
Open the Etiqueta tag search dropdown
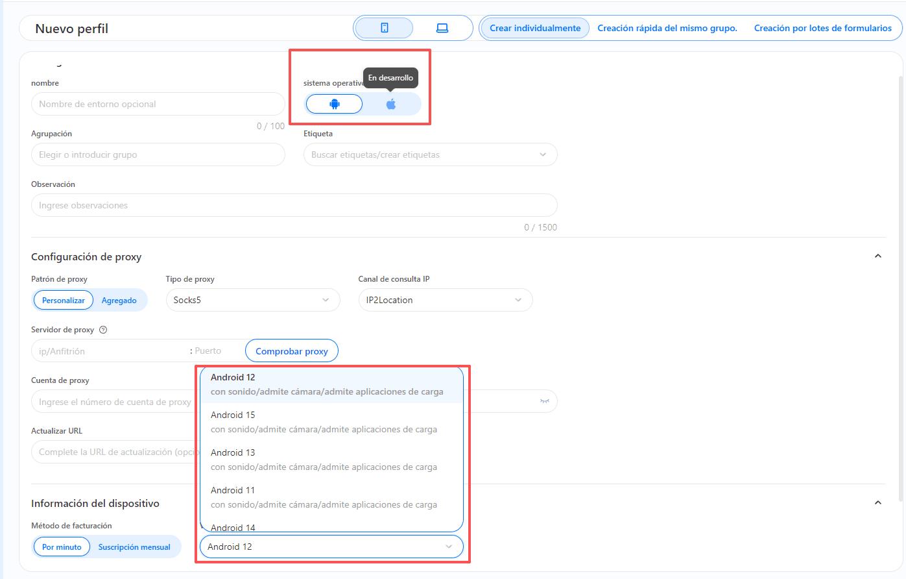point(430,154)
